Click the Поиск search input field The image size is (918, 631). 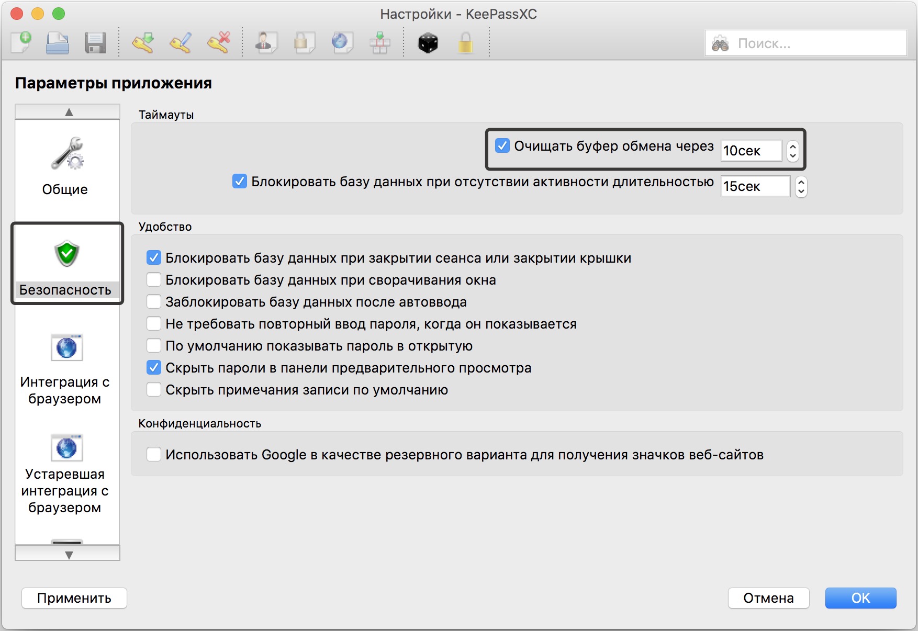tap(805, 43)
